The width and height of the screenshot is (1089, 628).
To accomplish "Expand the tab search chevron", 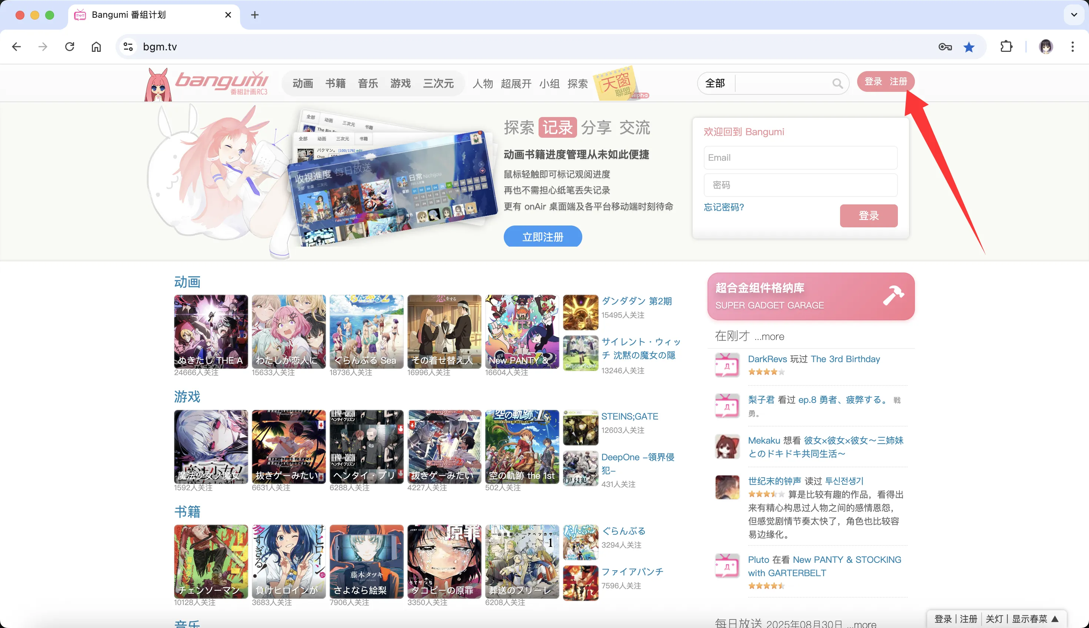I will coord(1074,15).
